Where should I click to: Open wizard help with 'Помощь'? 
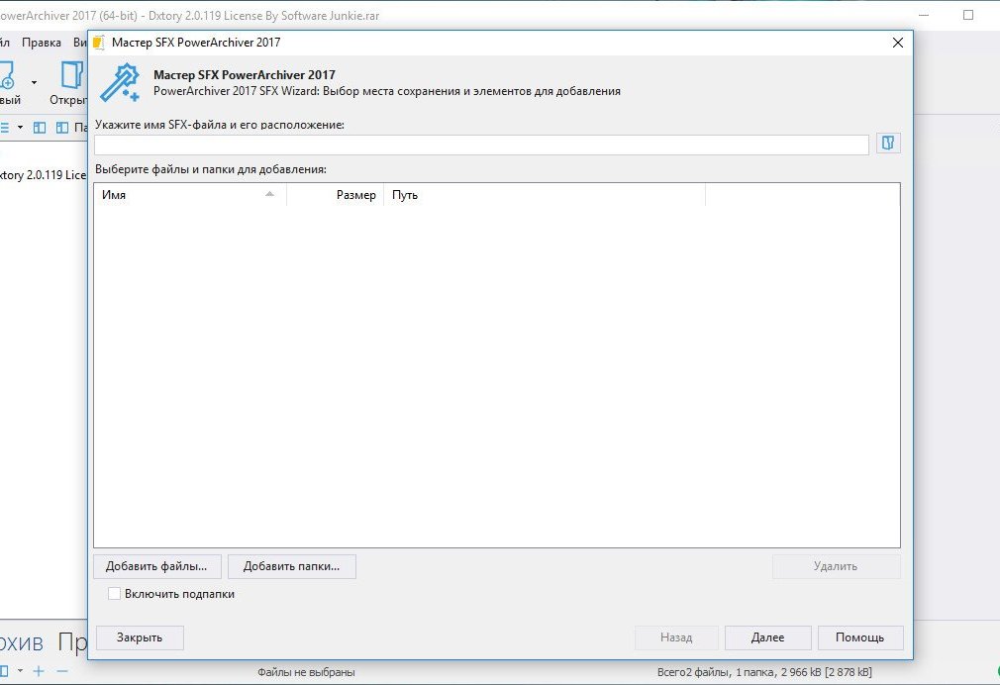click(860, 637)
